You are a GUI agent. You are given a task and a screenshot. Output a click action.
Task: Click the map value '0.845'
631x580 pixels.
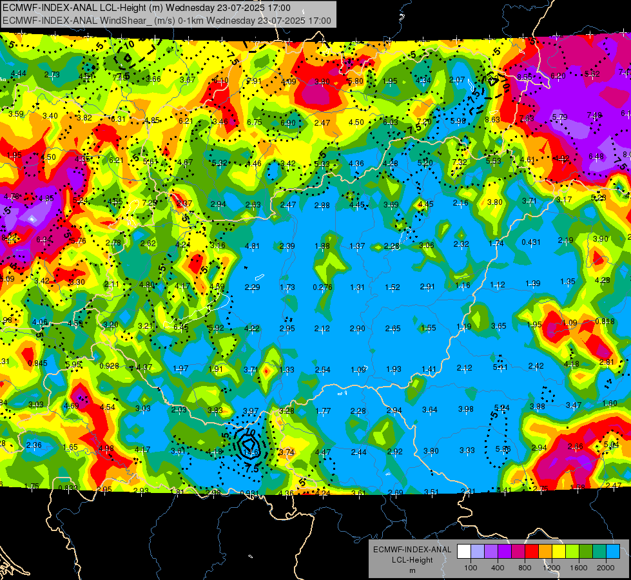pyautogui.click(x=37, y=363)
